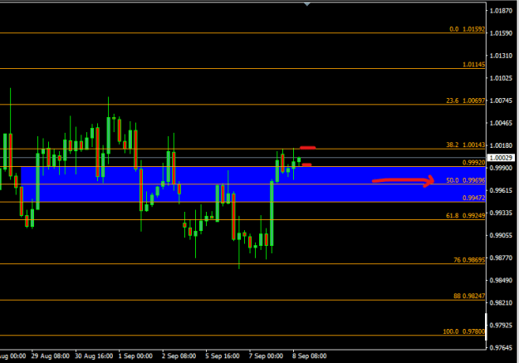Click price scale value 1.00465
The image size is (519, 363).
coord(501,123)
